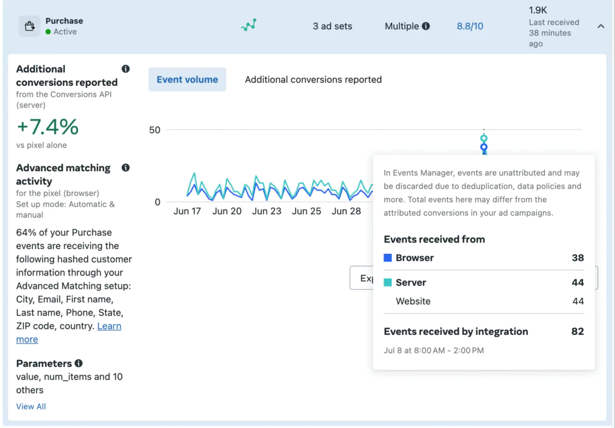The image size is (615, 428).
Task: Click the Jun 17 axis label
Action: click(187, 211)
